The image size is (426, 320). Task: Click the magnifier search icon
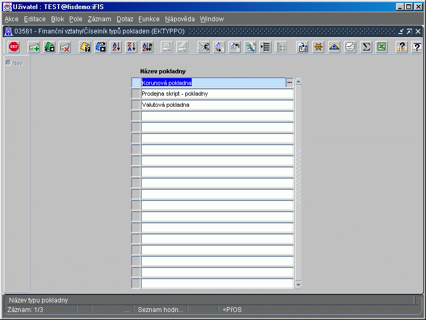tap(250, 47)
